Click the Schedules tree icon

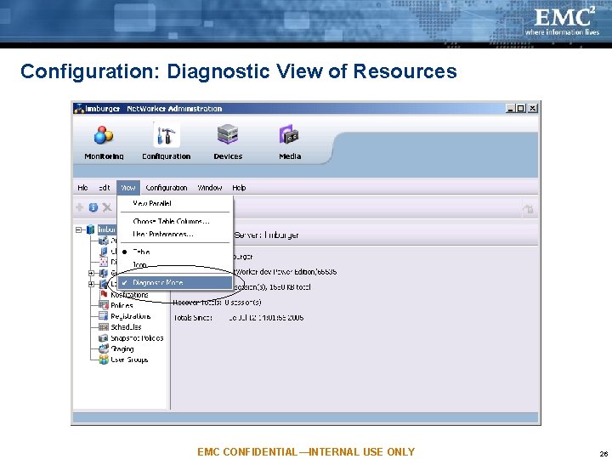[104, 327]
